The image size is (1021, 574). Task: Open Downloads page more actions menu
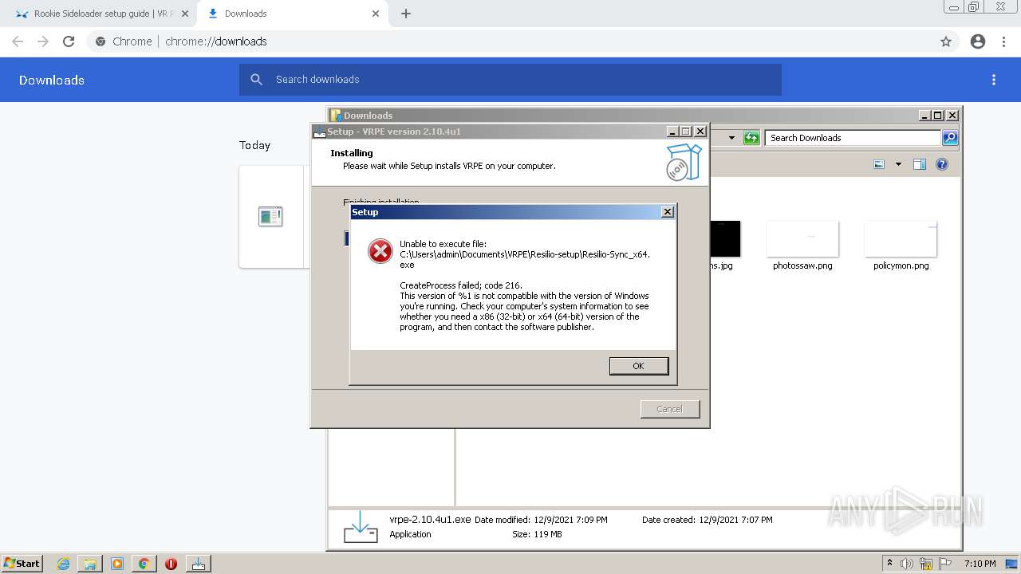994,80
